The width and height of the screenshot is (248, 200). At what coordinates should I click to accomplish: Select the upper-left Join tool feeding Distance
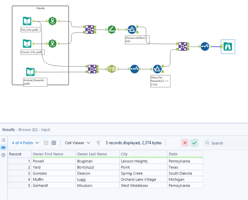point(89,30)
